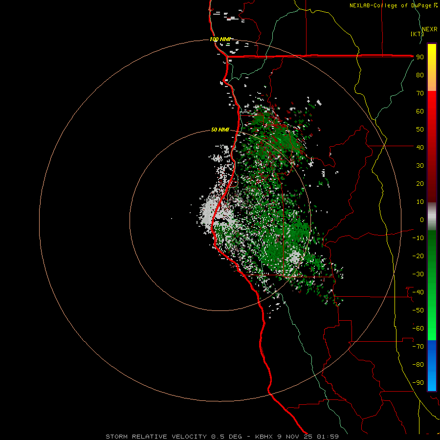Select the 0 value on the velocity scale
Viewport: 440px width, 440px height.
[422, 220]
